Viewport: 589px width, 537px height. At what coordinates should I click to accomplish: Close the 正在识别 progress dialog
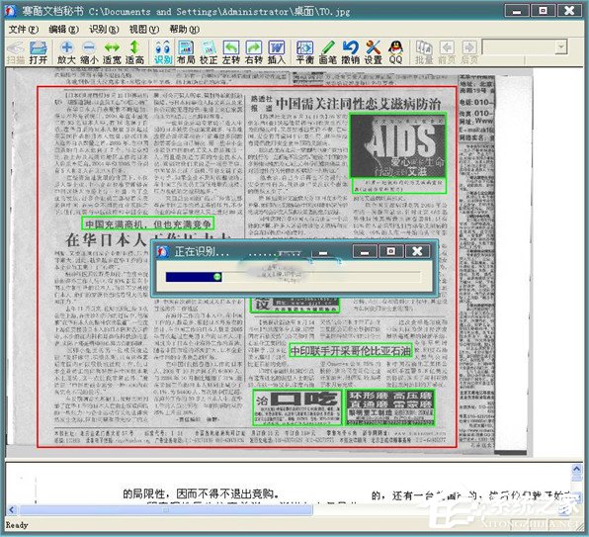(417, 251)
